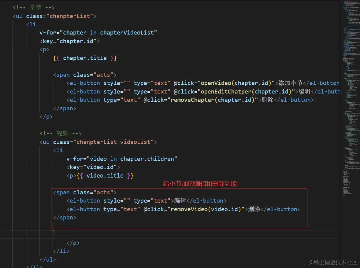
Task: Click the removeChapter(chapter.id) button line
Action: pyautogui.click(x=190, y=100)
